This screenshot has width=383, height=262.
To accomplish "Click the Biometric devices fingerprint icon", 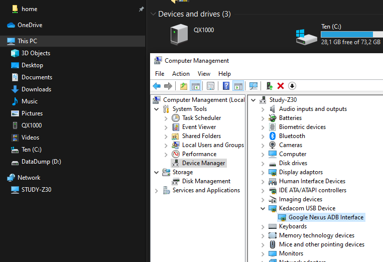I will tap(273, 127).
